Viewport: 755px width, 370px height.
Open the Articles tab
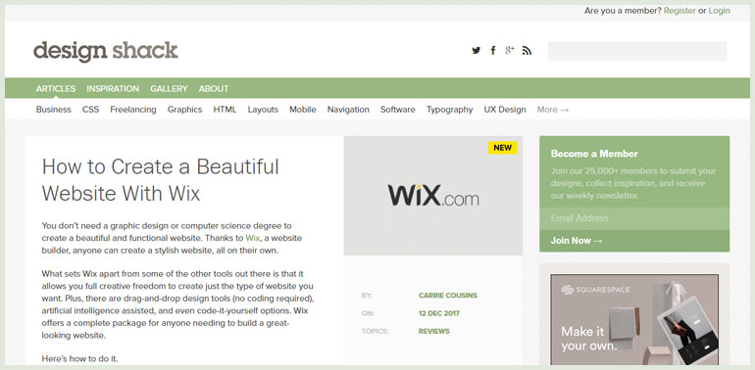[56, 88]
